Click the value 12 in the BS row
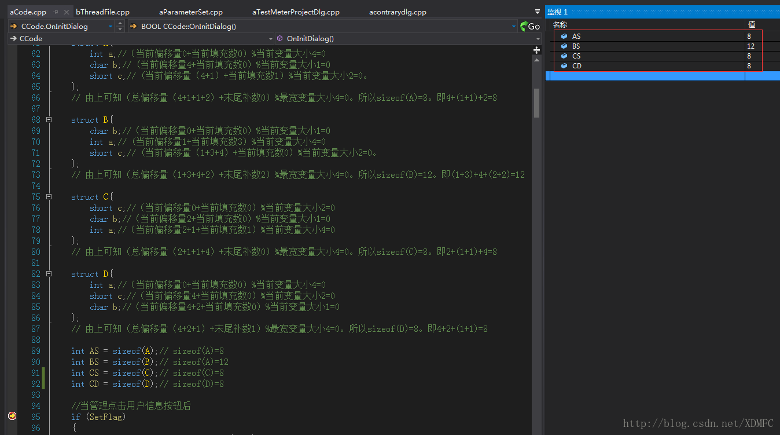The image size is (780, 435). (x=750, y=46)
